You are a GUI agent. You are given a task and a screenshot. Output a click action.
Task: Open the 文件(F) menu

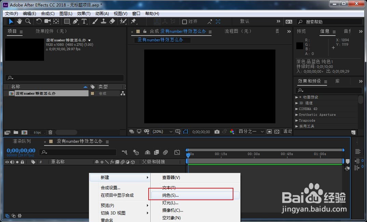pos(12,14)
